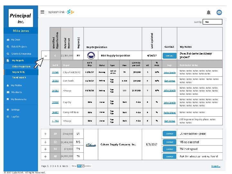Open Grants & Financing menu item
This screenshot has height=174, width=232.
(21, 54)
